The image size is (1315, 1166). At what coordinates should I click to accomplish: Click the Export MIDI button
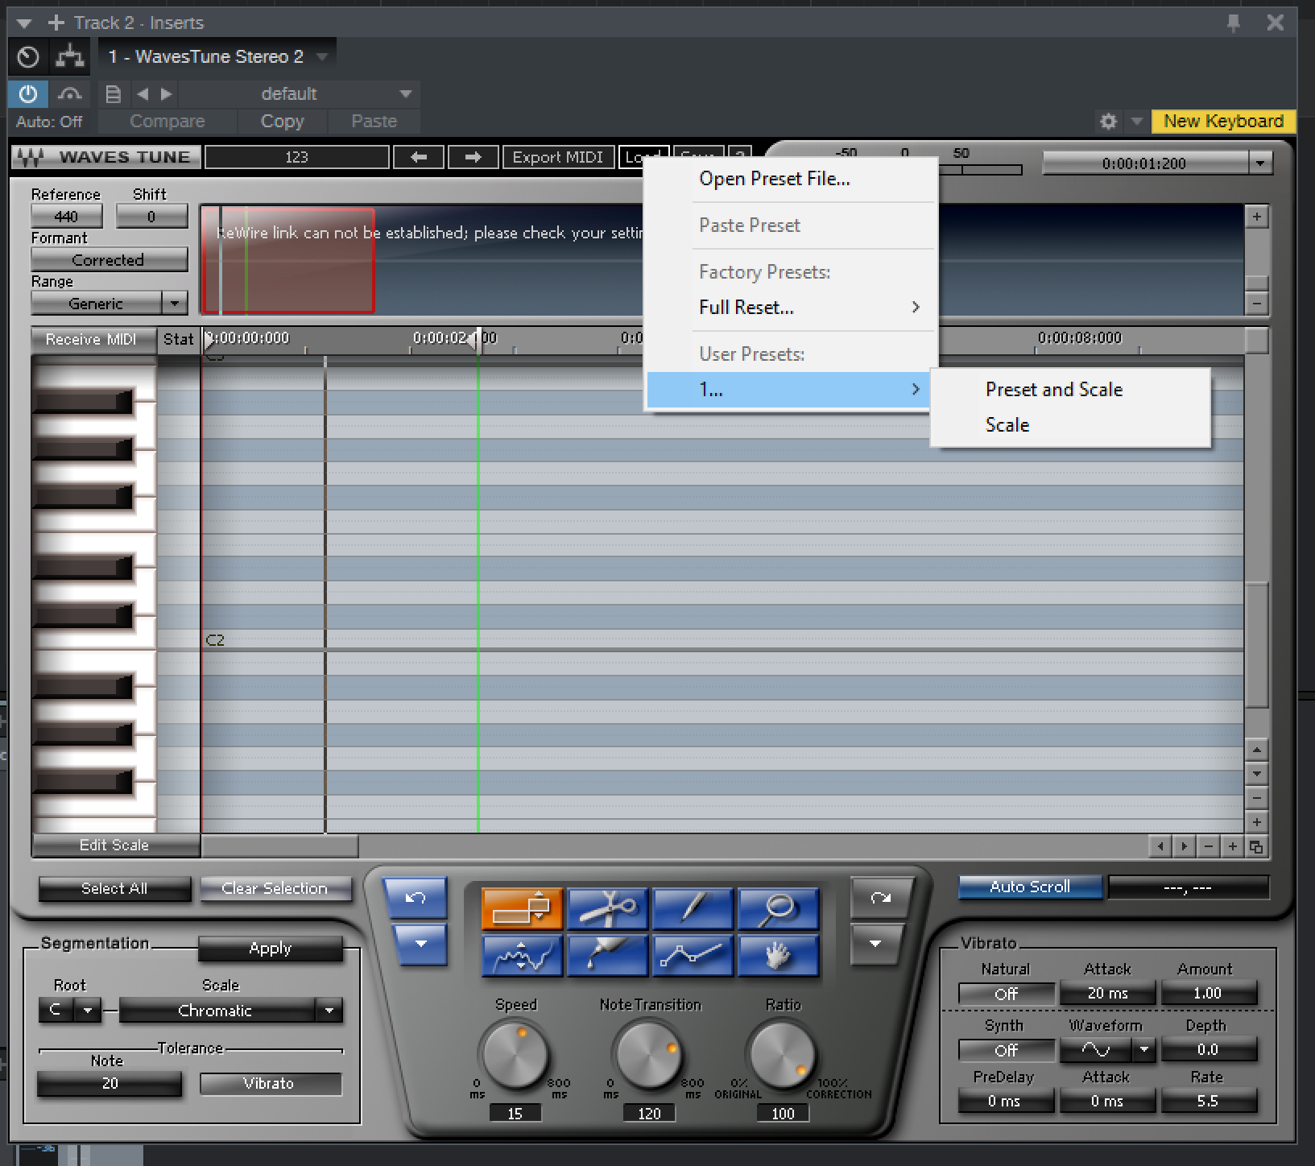point(558,157)
